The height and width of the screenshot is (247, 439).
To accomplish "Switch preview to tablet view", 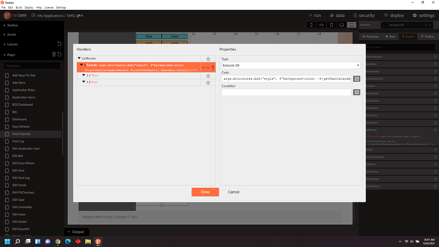I will click(x=331, y=24).
